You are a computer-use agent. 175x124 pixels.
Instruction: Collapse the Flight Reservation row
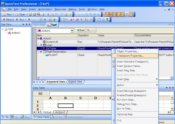pyautogui.click(x=41, y=52)
